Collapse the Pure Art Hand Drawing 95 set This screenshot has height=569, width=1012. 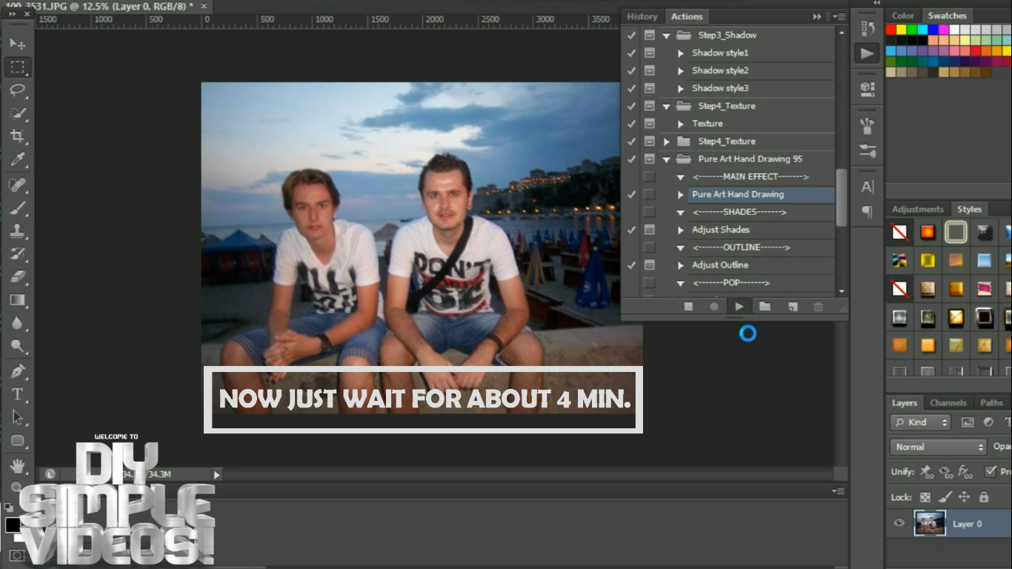coord(666,159)
